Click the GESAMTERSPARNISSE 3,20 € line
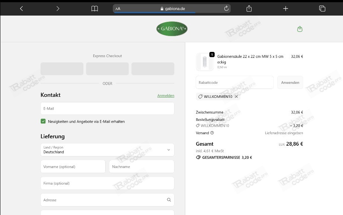This screenshot has height=215, width=343. 224,158
